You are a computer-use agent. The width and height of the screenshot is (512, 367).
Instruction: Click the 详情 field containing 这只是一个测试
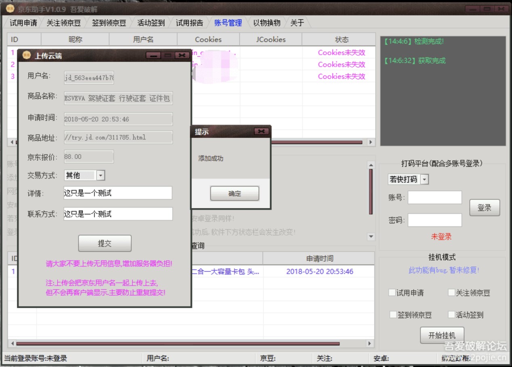(x=117, y=193)
